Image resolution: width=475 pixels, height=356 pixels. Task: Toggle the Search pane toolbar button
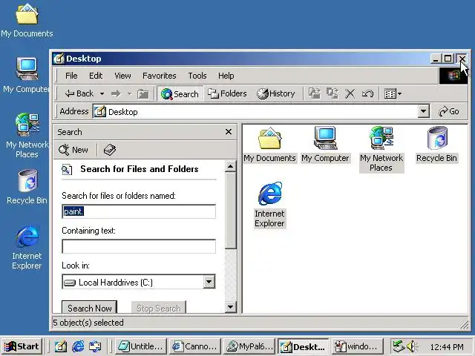180,94
